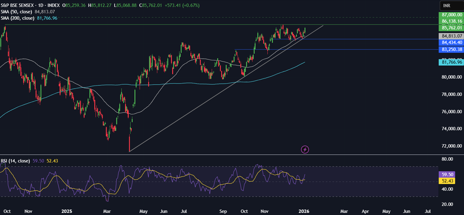Screen dimensions: 464x215
Task: Click the purple 59.50 RSI value label
Action: 447,174
